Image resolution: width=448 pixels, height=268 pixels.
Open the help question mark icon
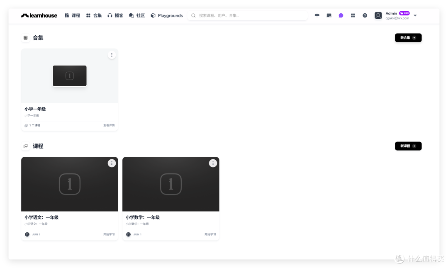(x=365, y=15)
